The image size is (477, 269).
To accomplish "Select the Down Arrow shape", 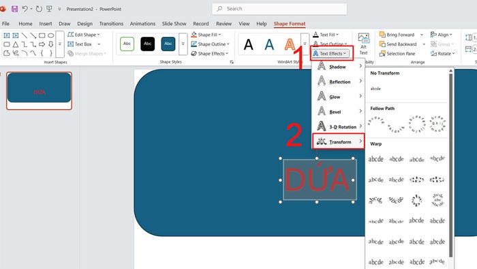I will [51, 44].
